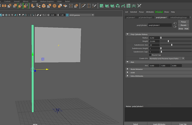Collapse the Poly Cylinder History section
This screenshot has height=125, width=192.
127,34
